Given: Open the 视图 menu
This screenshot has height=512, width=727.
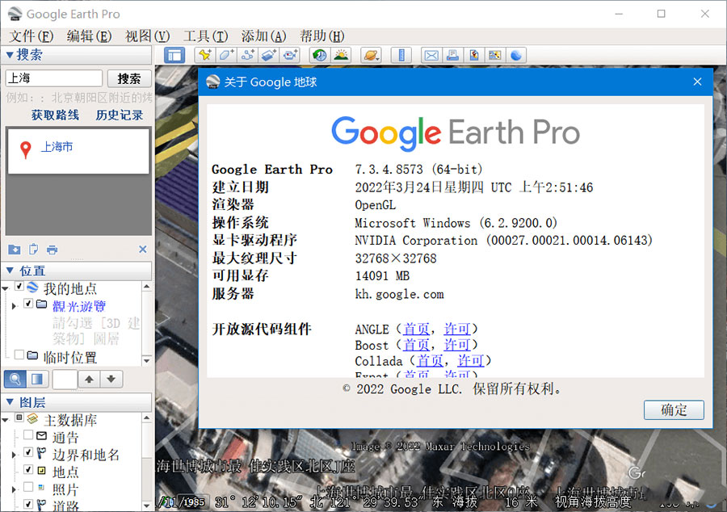Looking at the screenshot, I should 149,36.
